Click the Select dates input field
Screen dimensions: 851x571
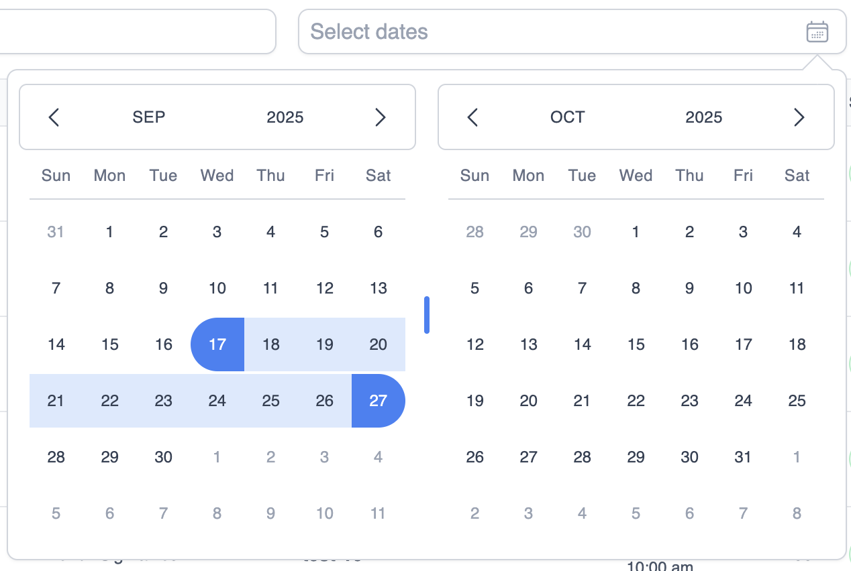point(537,31)
